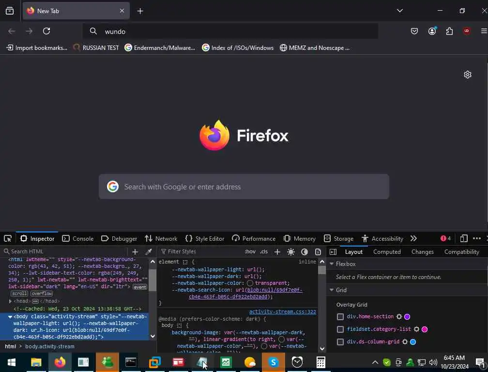
Task: Add a new style rule plus icon
Action: (277, 252)
